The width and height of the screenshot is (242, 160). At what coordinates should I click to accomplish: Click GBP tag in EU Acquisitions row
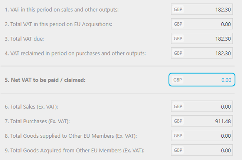[x=178, y=24]
